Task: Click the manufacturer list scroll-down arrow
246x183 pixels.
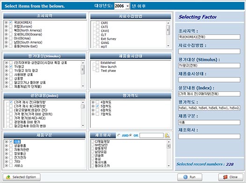Action: (x=169, y=166)
